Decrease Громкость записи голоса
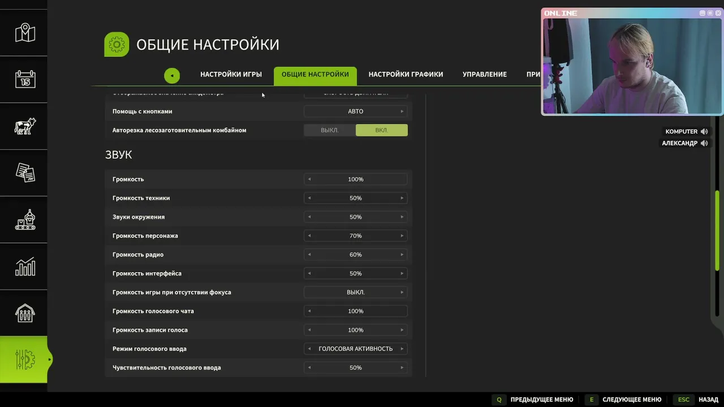The width and height of the screenshot is (724, 407). point(309,330)
